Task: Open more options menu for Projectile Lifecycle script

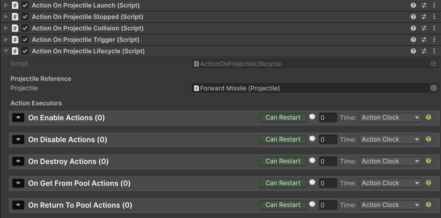Action: click(x=434, y=51)
